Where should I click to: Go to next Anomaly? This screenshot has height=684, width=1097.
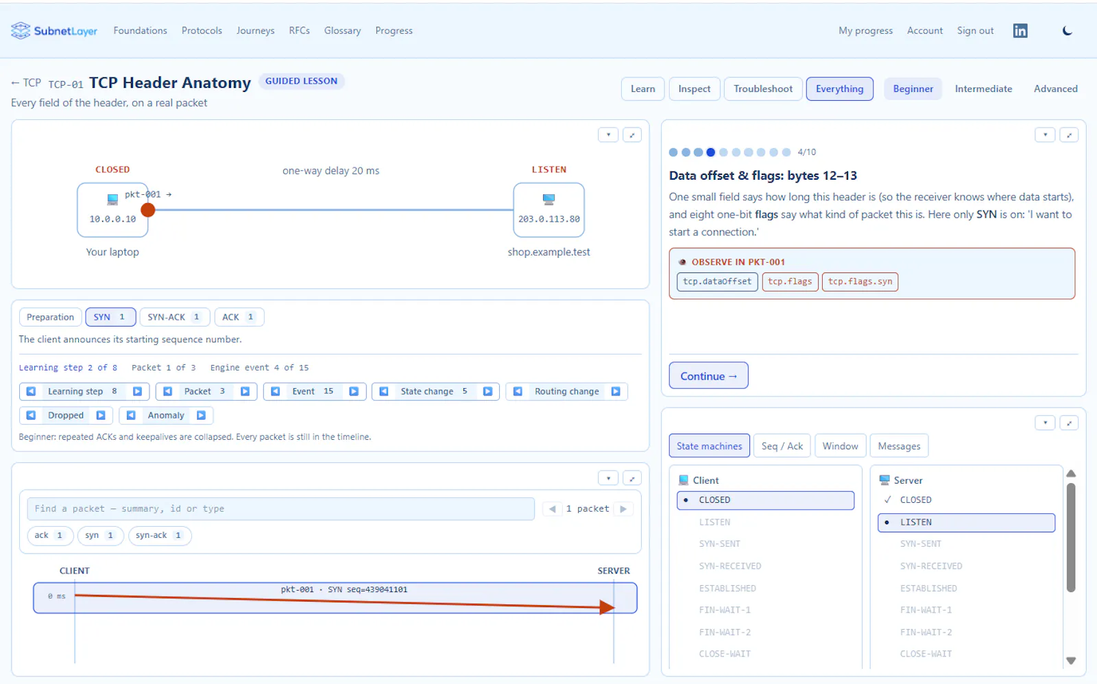click(201, 415)
